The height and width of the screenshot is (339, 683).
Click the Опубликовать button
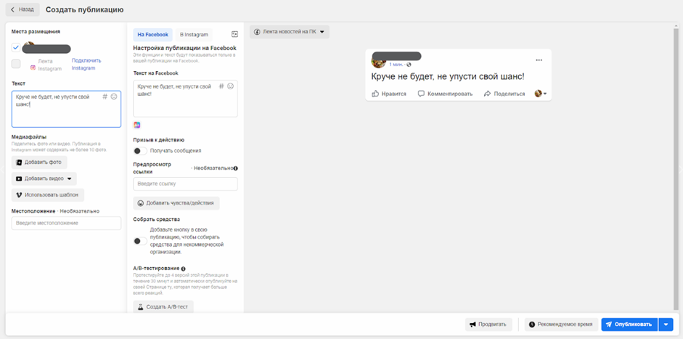pyautogui.click(x=629, y=324)
